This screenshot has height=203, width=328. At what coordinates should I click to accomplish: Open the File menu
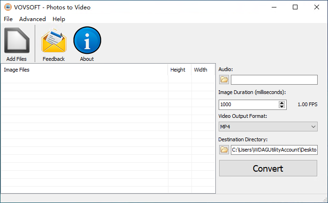[8, 19]
